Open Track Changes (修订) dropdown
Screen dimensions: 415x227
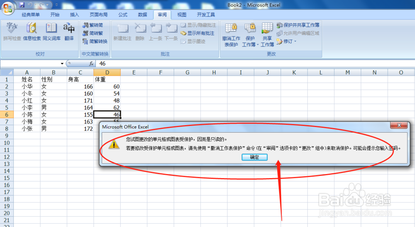click(287, 41)
